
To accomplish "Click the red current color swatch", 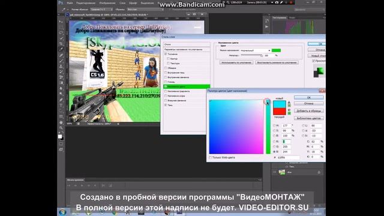I will pyautogui.click(x=280, y=112).
